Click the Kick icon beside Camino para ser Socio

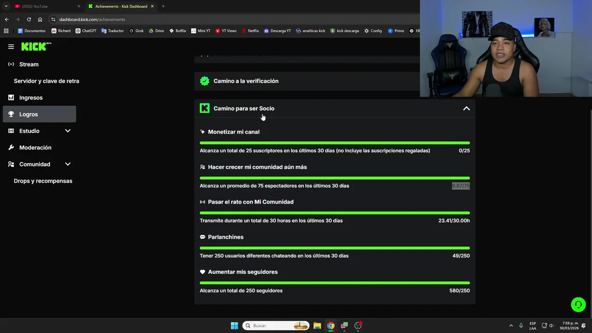point(204,108)
